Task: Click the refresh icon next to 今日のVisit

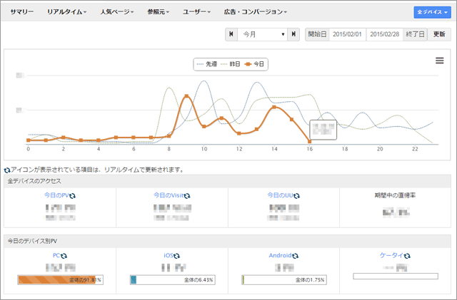Action: coord(187,196)
